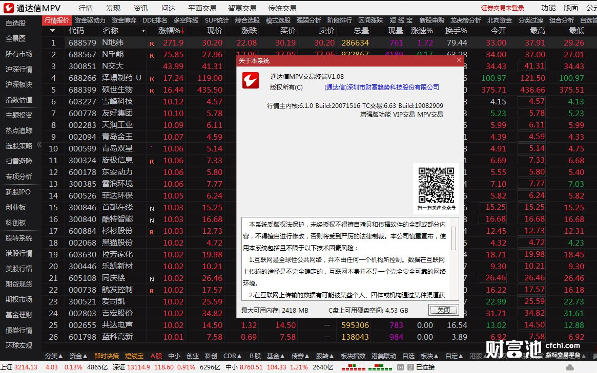This screenshot has width=597, height=373.
Task: Select the 即时决策 bottom tab
Action: 106,356
